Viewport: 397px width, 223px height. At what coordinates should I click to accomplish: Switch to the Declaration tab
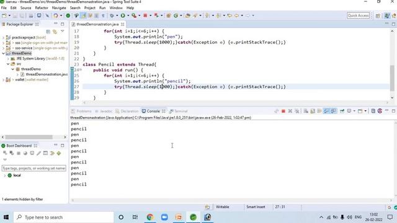(127, 111)
